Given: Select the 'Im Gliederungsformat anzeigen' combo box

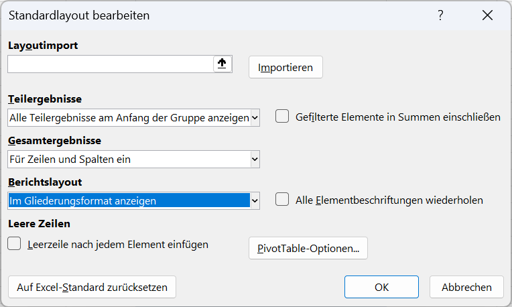Looking at the screenshot, I should coord(133,201).
